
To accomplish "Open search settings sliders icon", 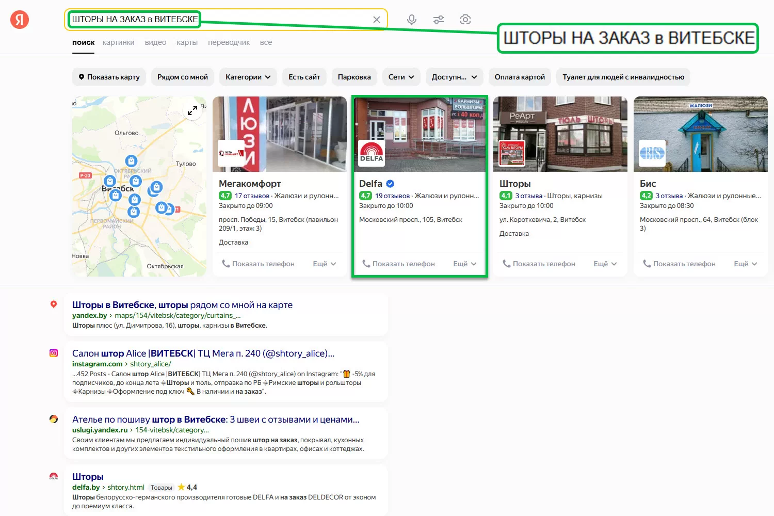I will (438, 20).
